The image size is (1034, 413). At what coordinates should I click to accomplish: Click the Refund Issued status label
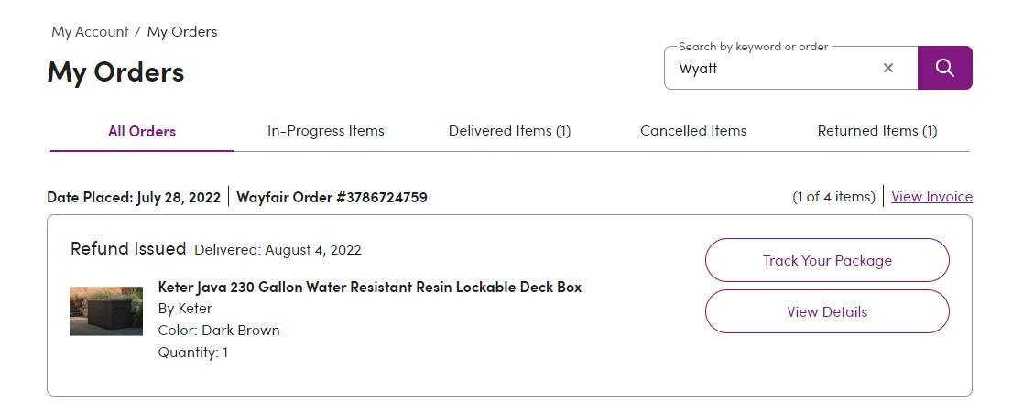128,249
